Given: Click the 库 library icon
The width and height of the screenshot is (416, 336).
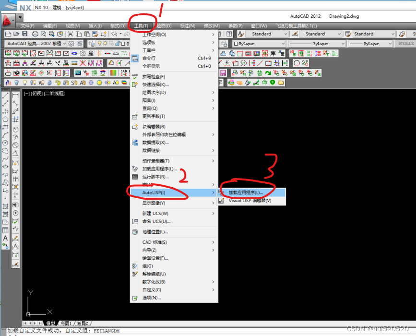Looking at the screenshot, I should coord(273,53).
